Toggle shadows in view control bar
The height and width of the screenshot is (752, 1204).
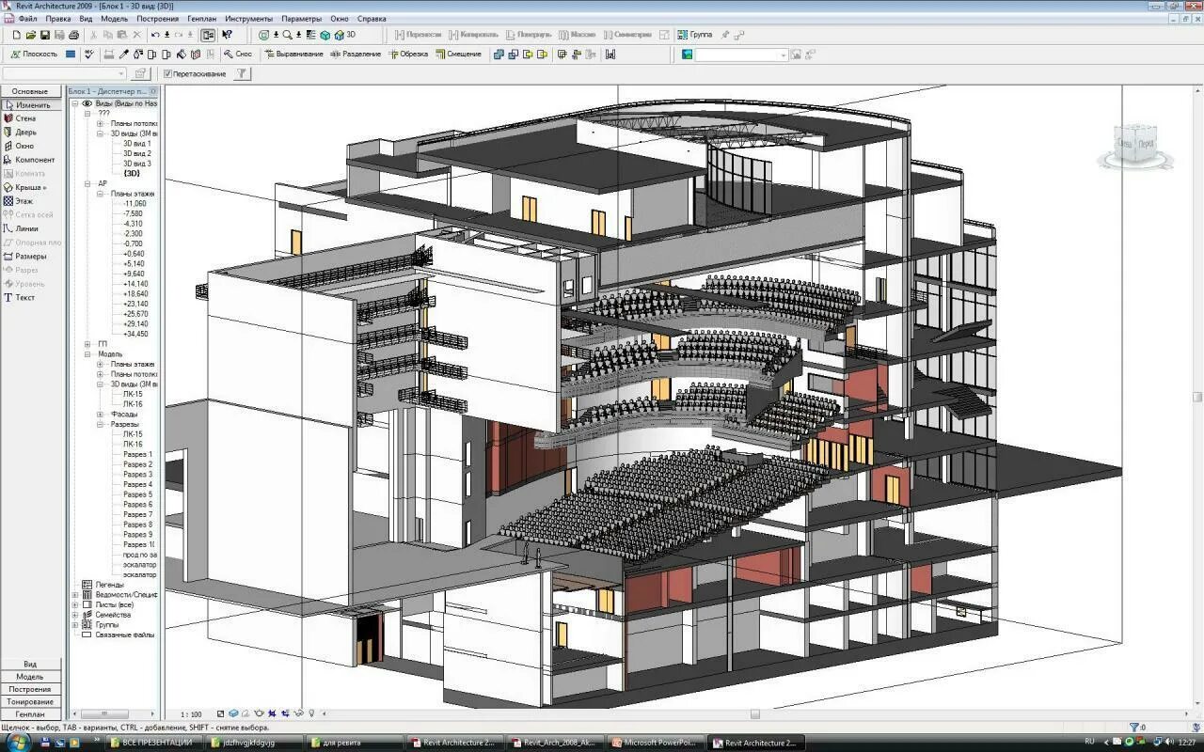coord(246,713)
